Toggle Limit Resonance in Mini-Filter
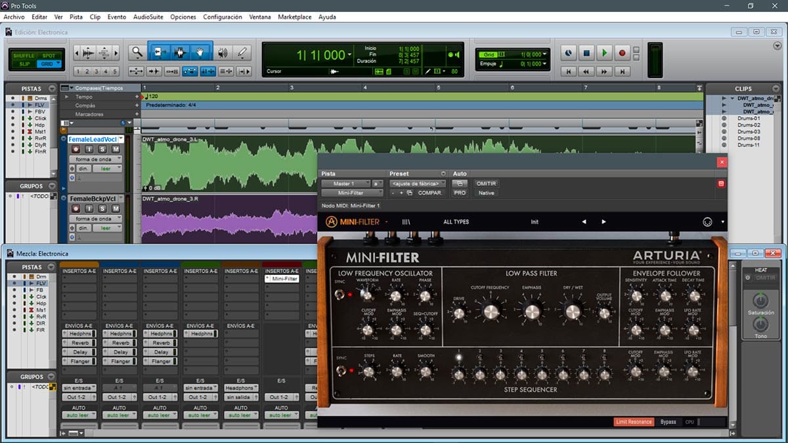 (x=634, y=422)
